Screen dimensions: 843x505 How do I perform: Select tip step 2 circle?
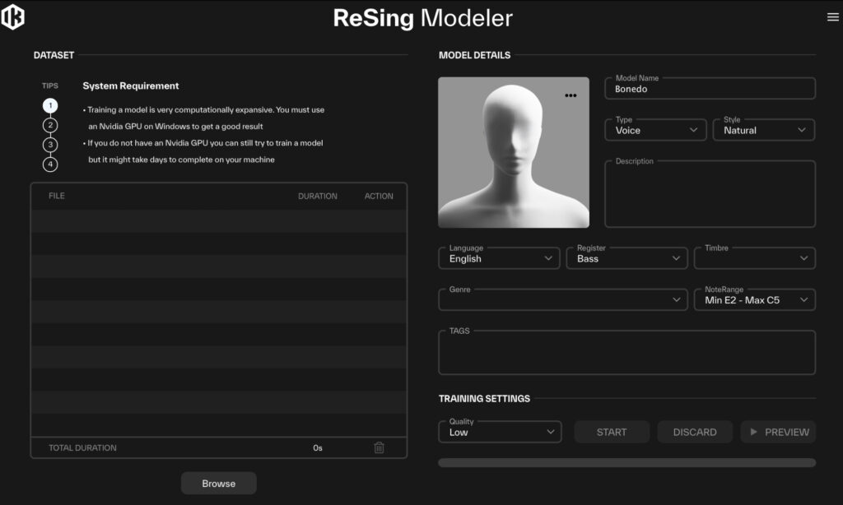click(49, 125)
